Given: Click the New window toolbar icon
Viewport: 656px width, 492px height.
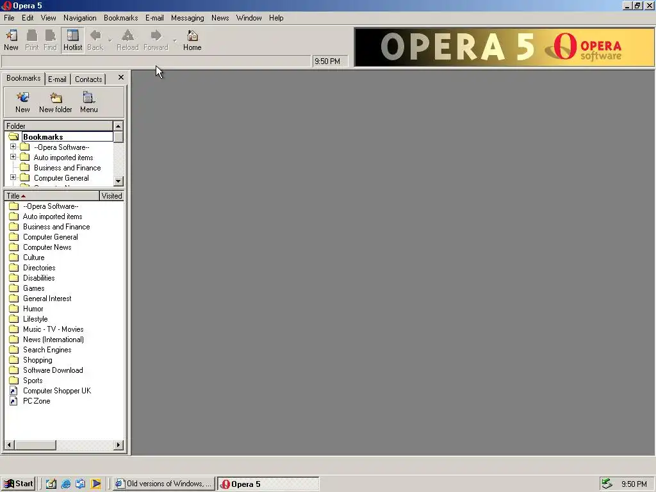Looking at the screenshot, I should coord(12,40).
